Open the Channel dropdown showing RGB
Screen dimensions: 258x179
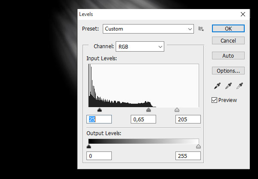[140, 46]
